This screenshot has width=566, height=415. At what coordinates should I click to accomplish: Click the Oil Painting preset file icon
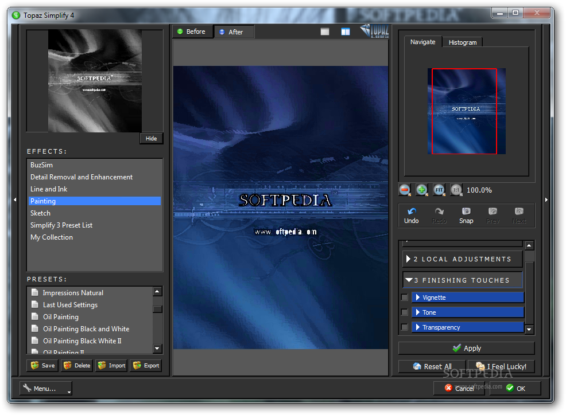[34, 316]
